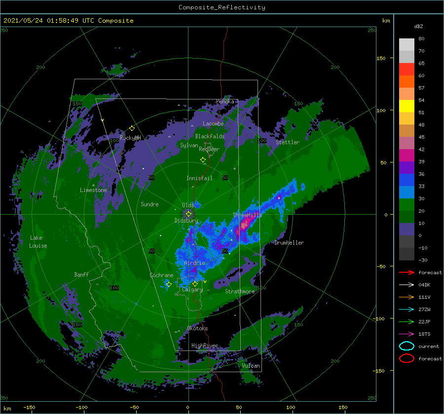The height and width of the screenshot is (414, 444).
Task: Select the cyan current ellipse icon
Action: (407, 346)
